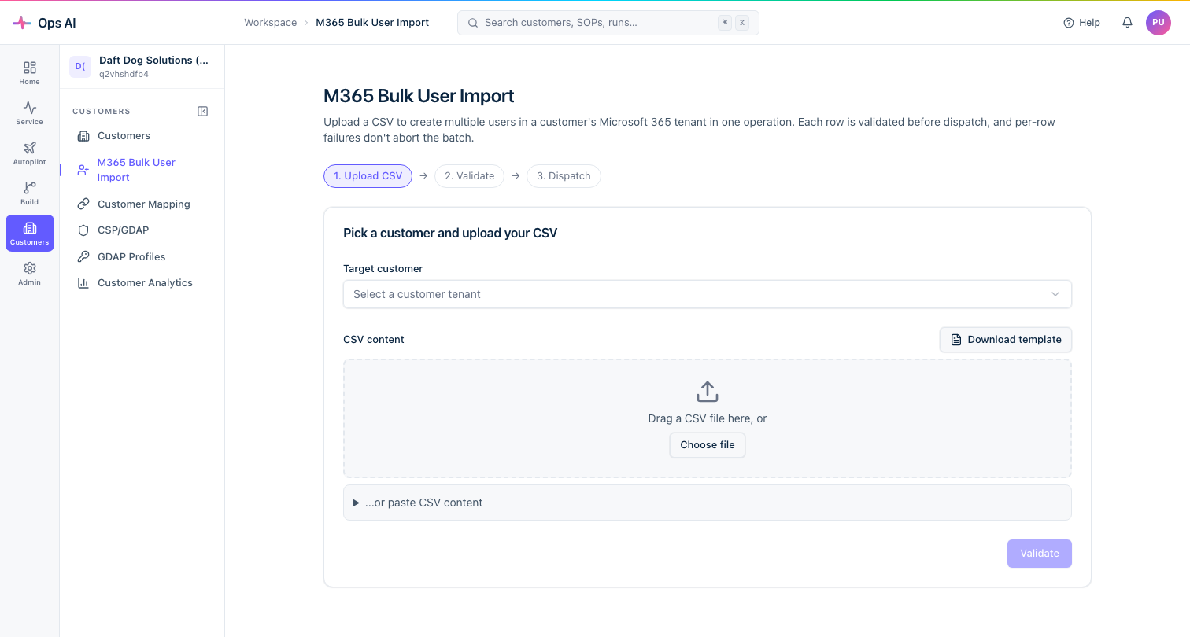Click the Validate button
1190x637 pixels.
click(x=1040, y=554)
